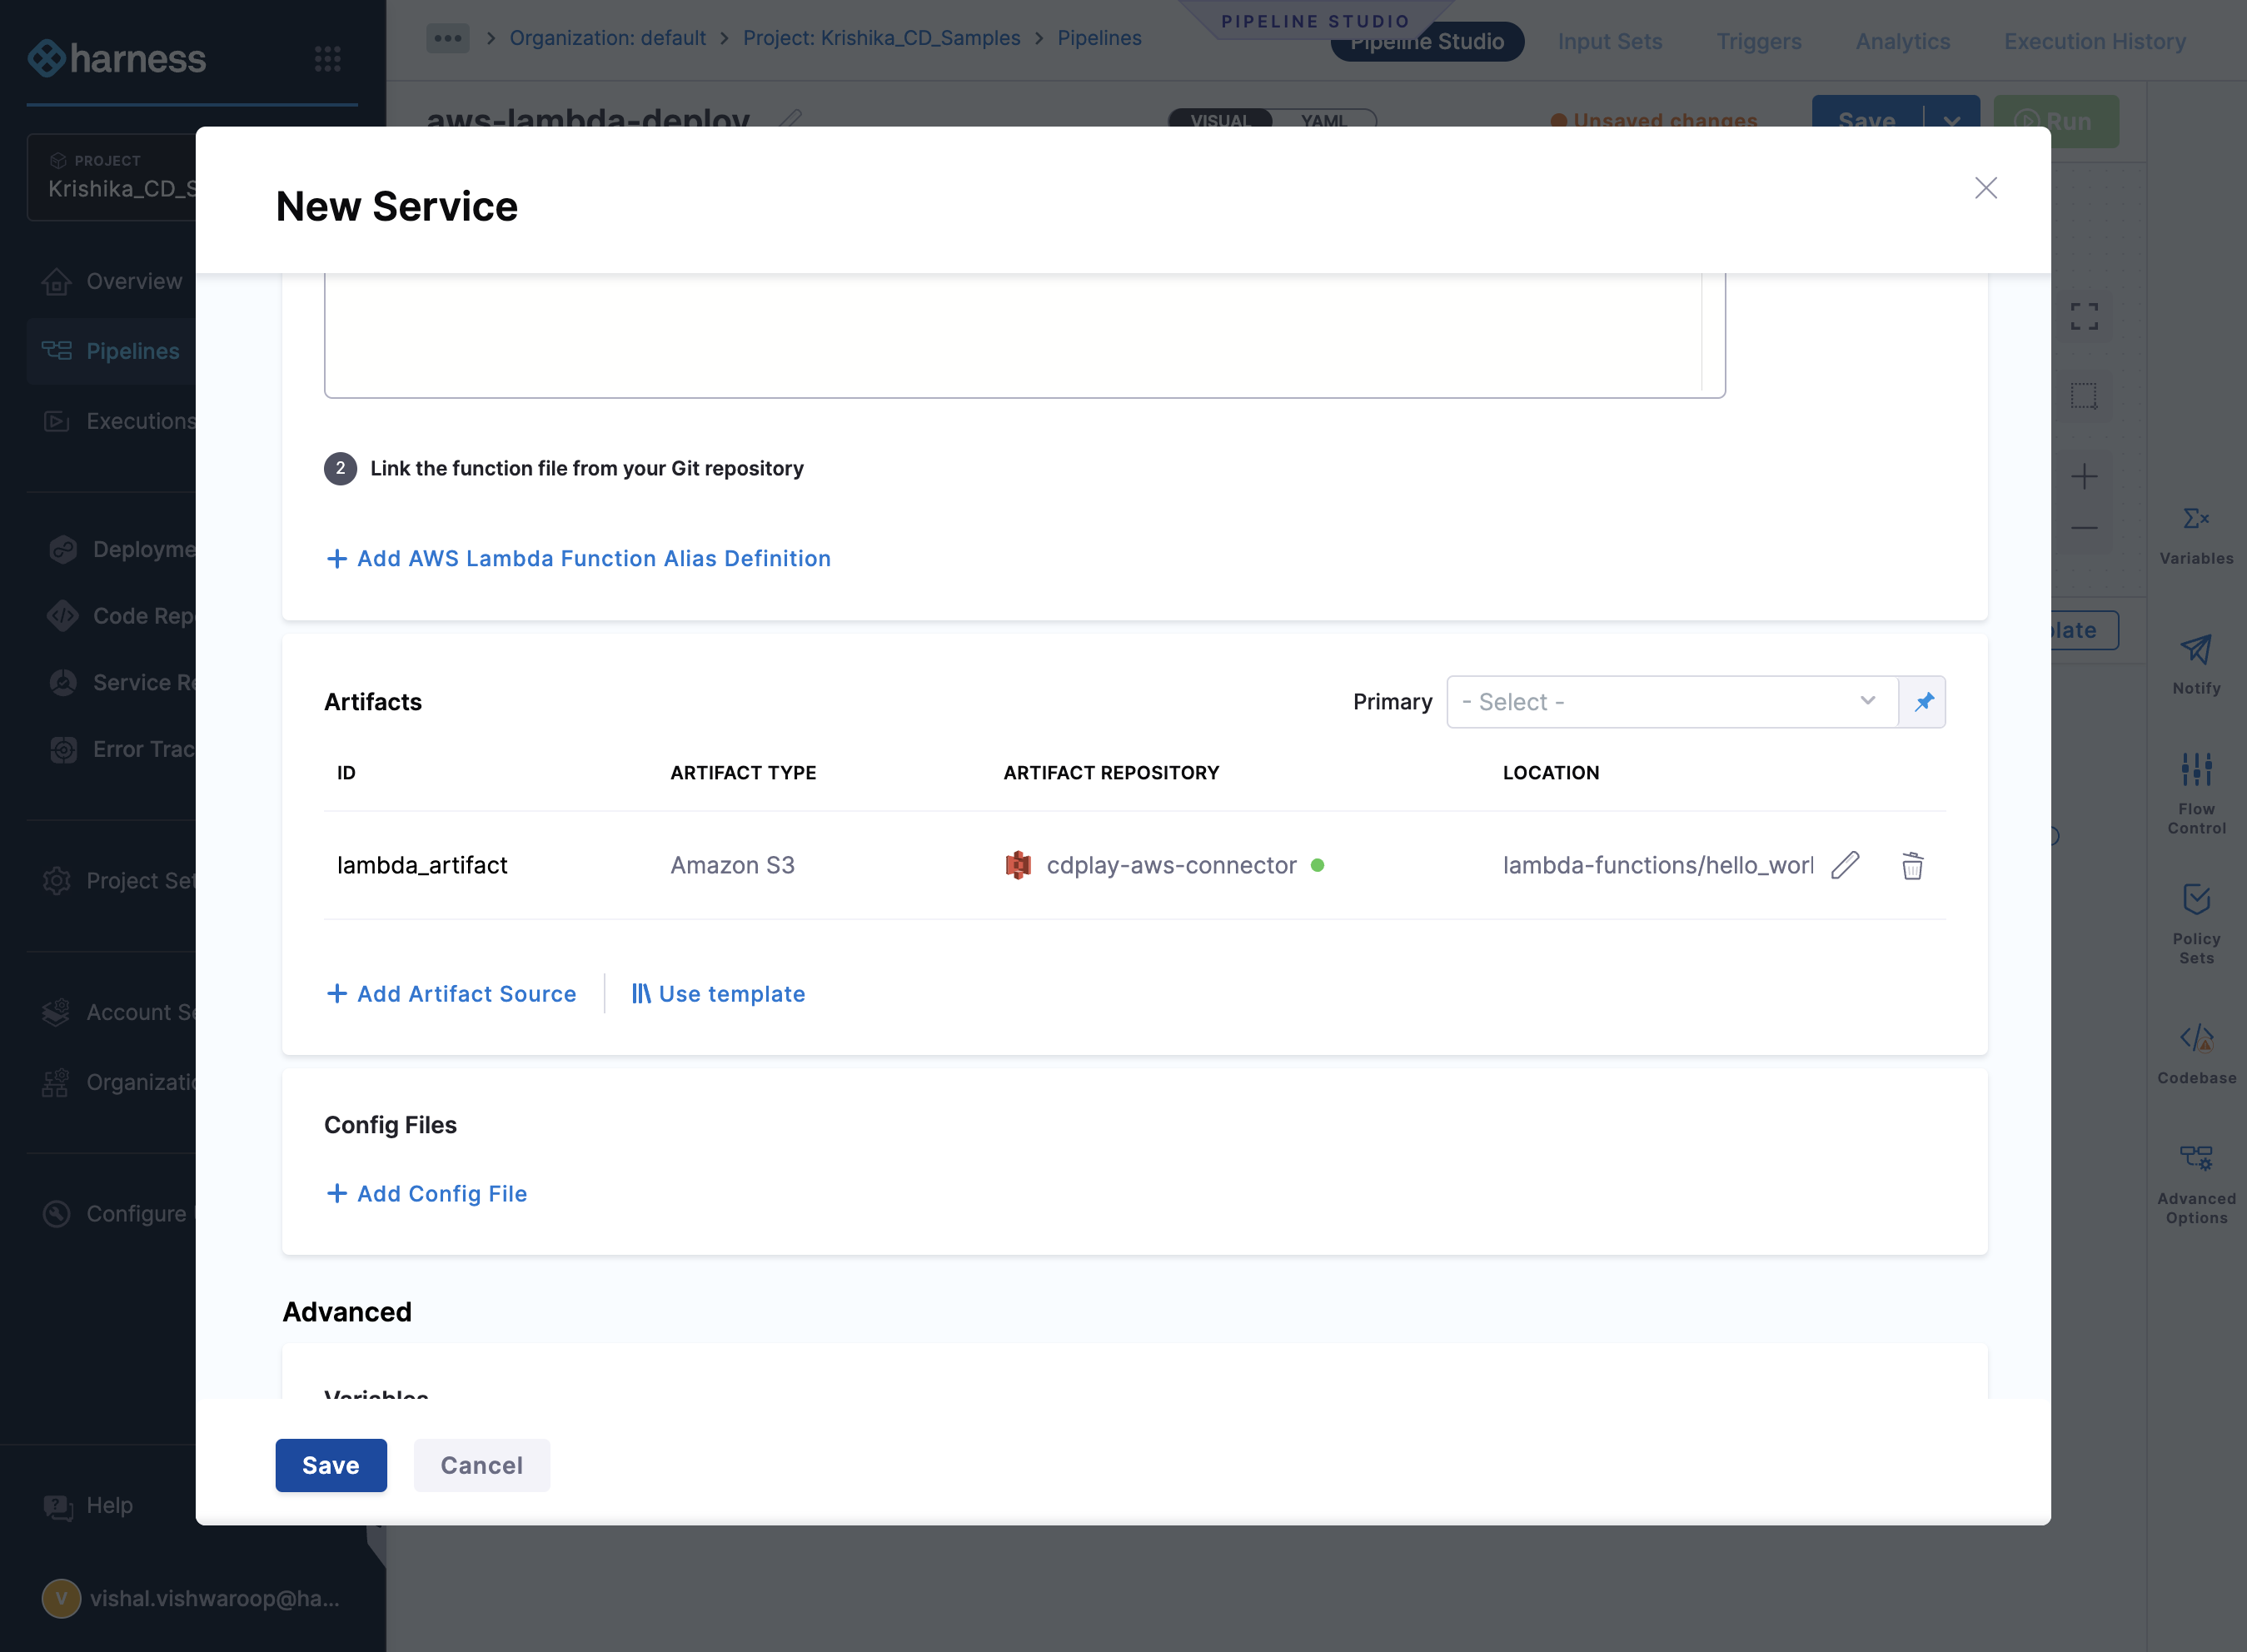Switch to Execution History tab
This screenshot has width=2247, height=1652.
2094,41
